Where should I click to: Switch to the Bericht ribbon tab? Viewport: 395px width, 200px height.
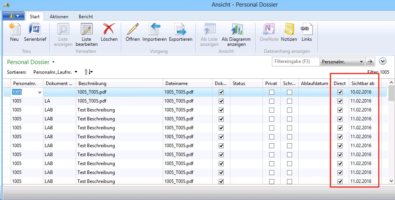pos(85,17)
